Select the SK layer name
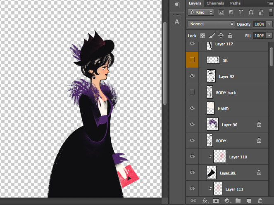This screenshot has width=274, height=205. click(x=225, y=61)
